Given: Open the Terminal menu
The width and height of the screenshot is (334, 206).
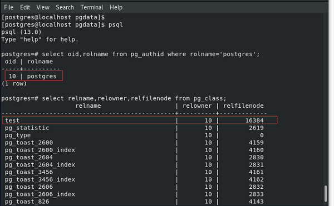Looking at the screenshot, I should click(x=92, y=7).
